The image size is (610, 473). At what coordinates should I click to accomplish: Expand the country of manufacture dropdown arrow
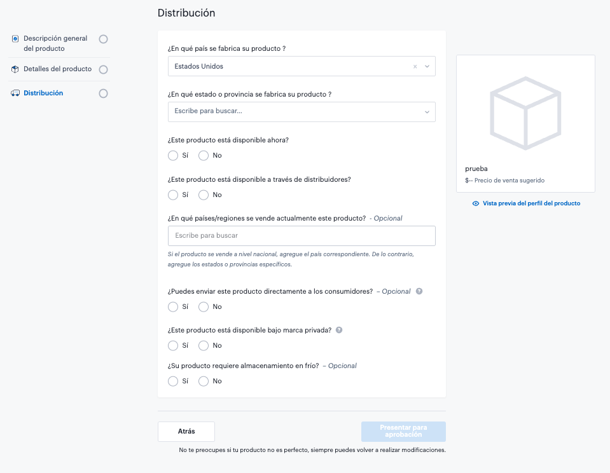pyautogui.click(x=427, y=66)
